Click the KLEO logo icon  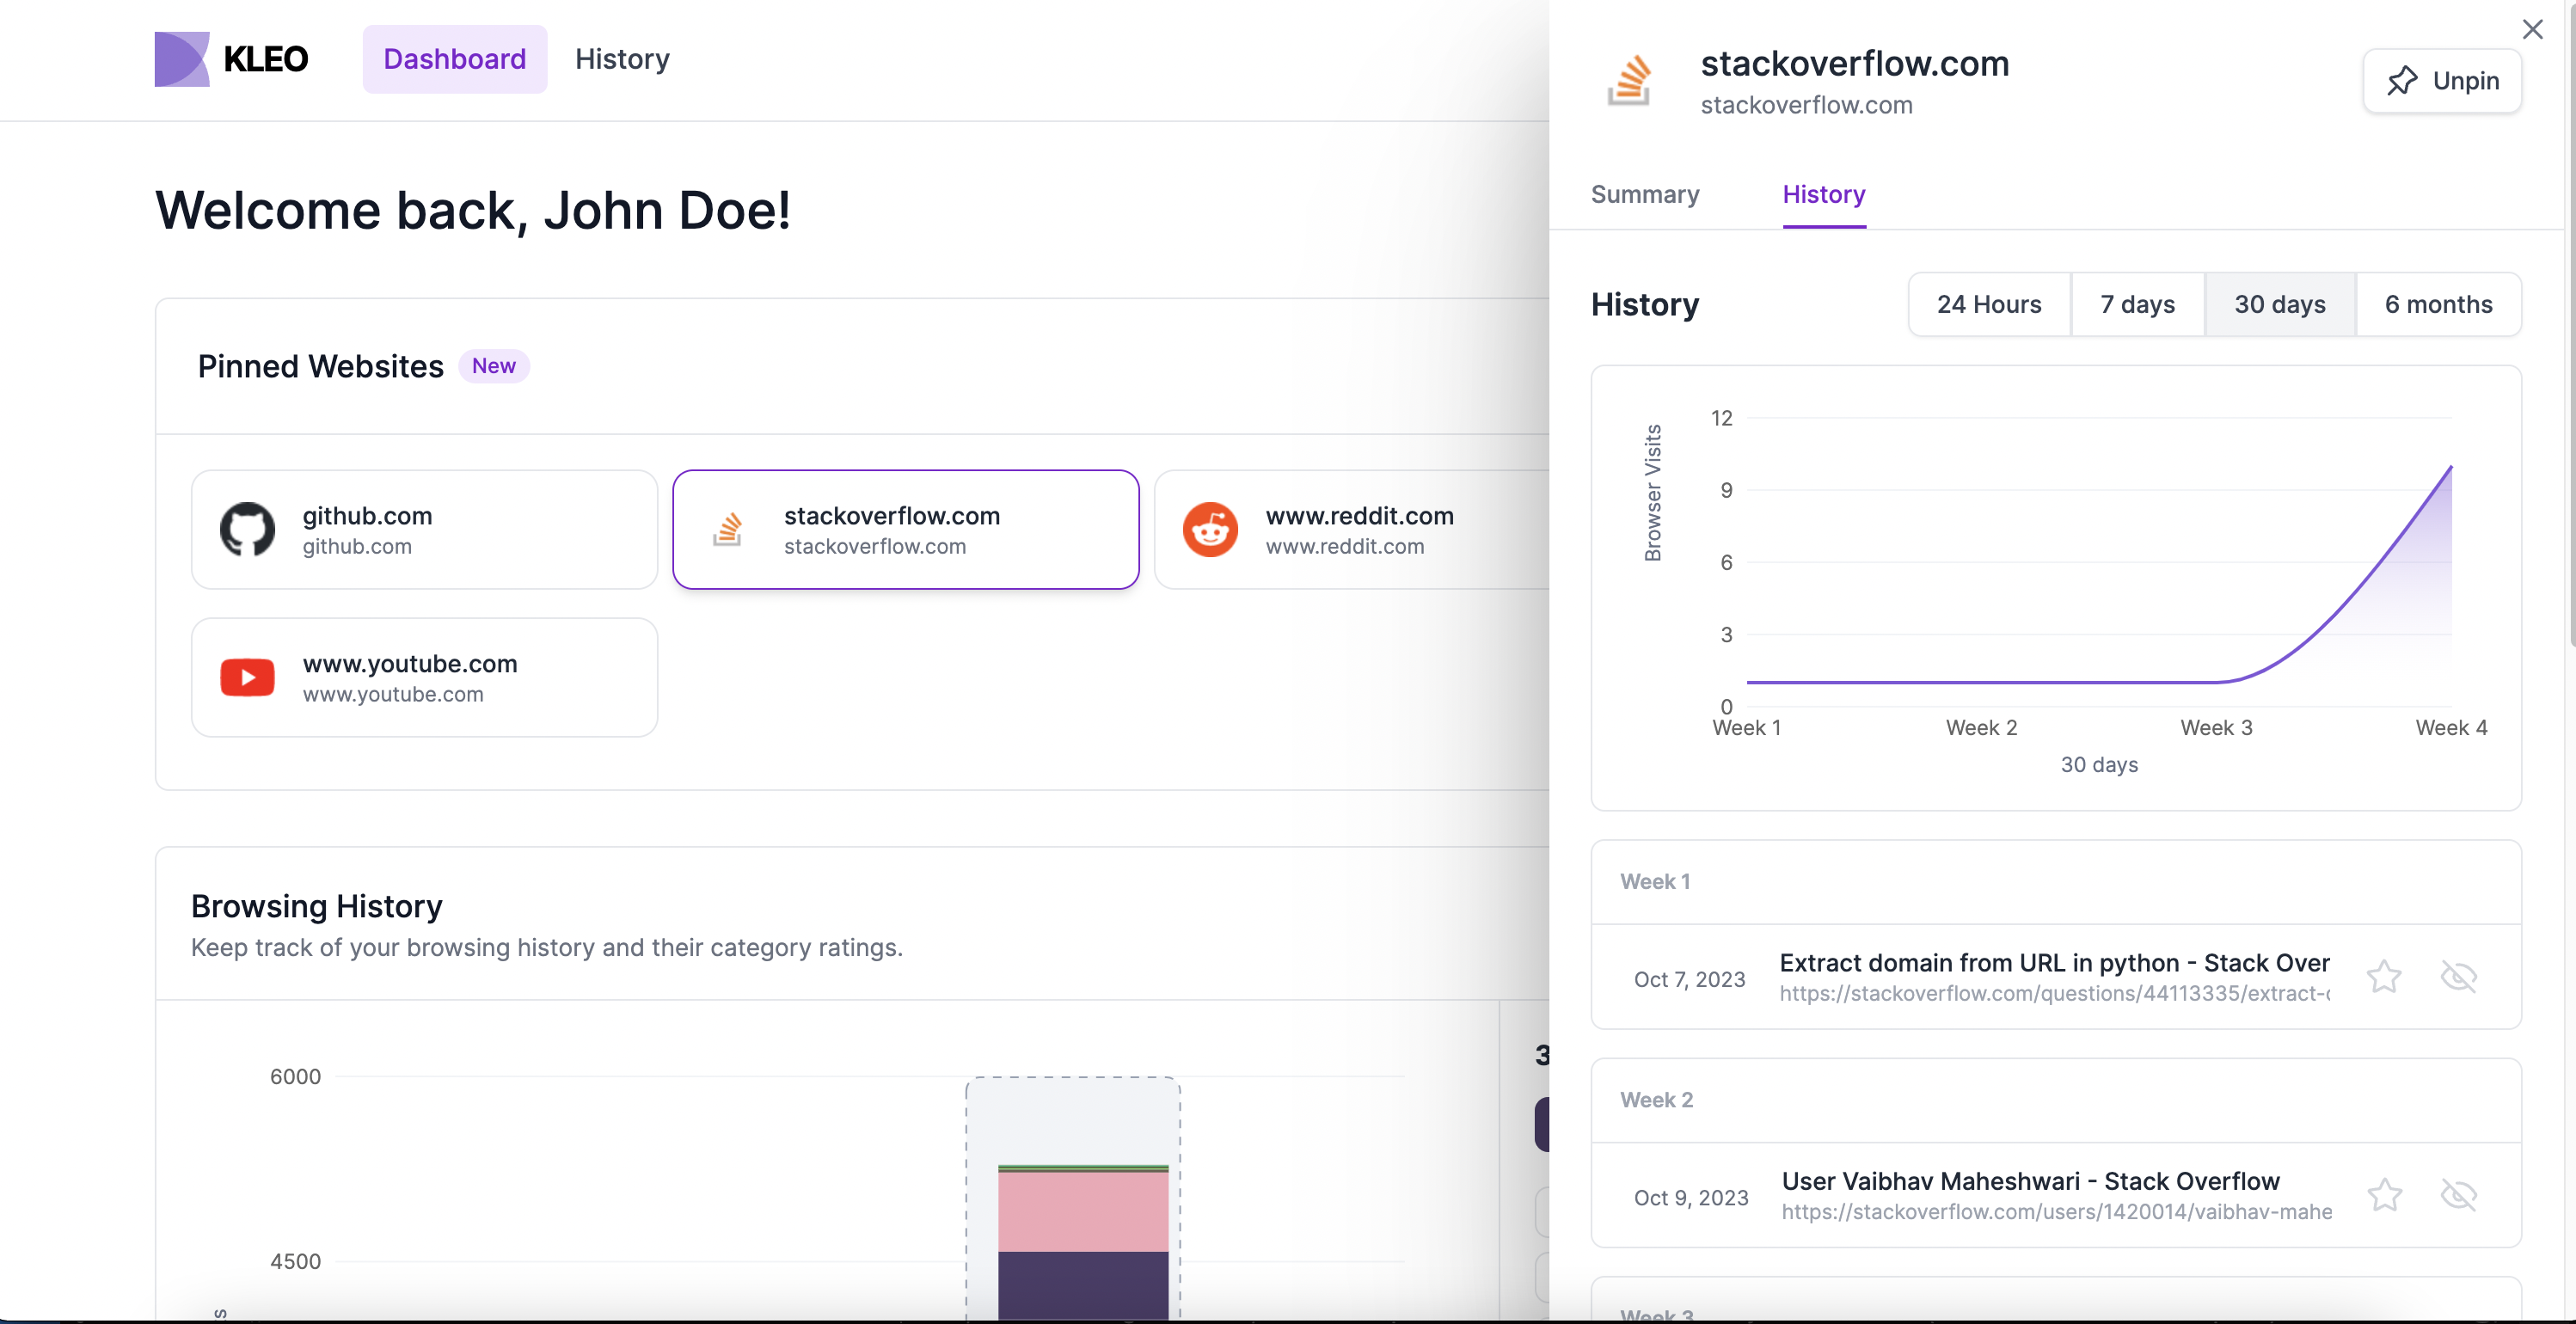(x=181, y=59)
